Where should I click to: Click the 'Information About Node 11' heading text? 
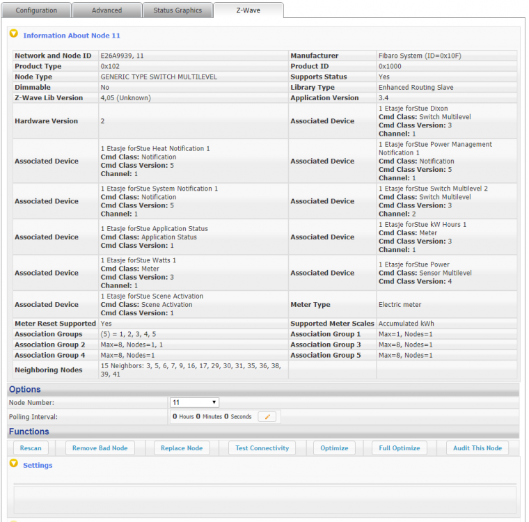[x=72, y=35]
